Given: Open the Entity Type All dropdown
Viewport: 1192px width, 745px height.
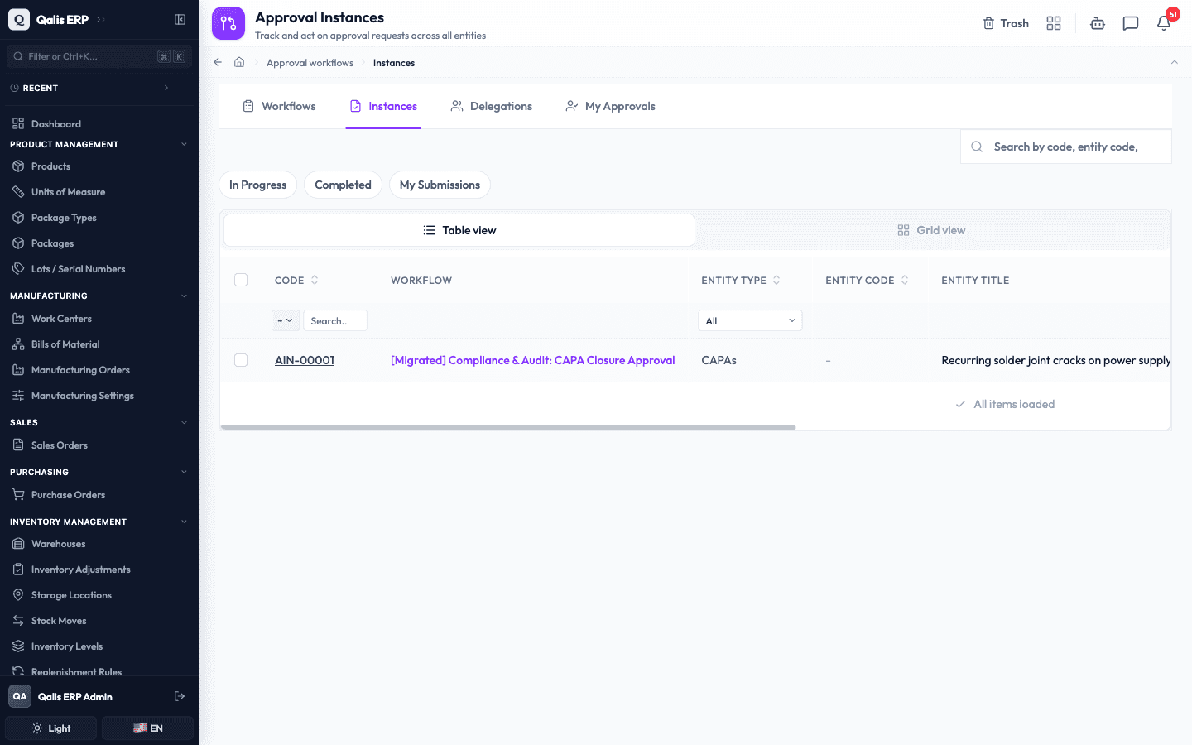Looking at the screenshot, I should [750, 320].
